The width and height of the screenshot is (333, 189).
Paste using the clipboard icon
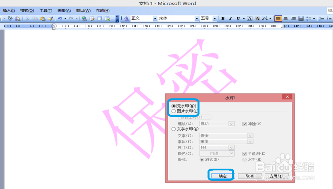43,19
